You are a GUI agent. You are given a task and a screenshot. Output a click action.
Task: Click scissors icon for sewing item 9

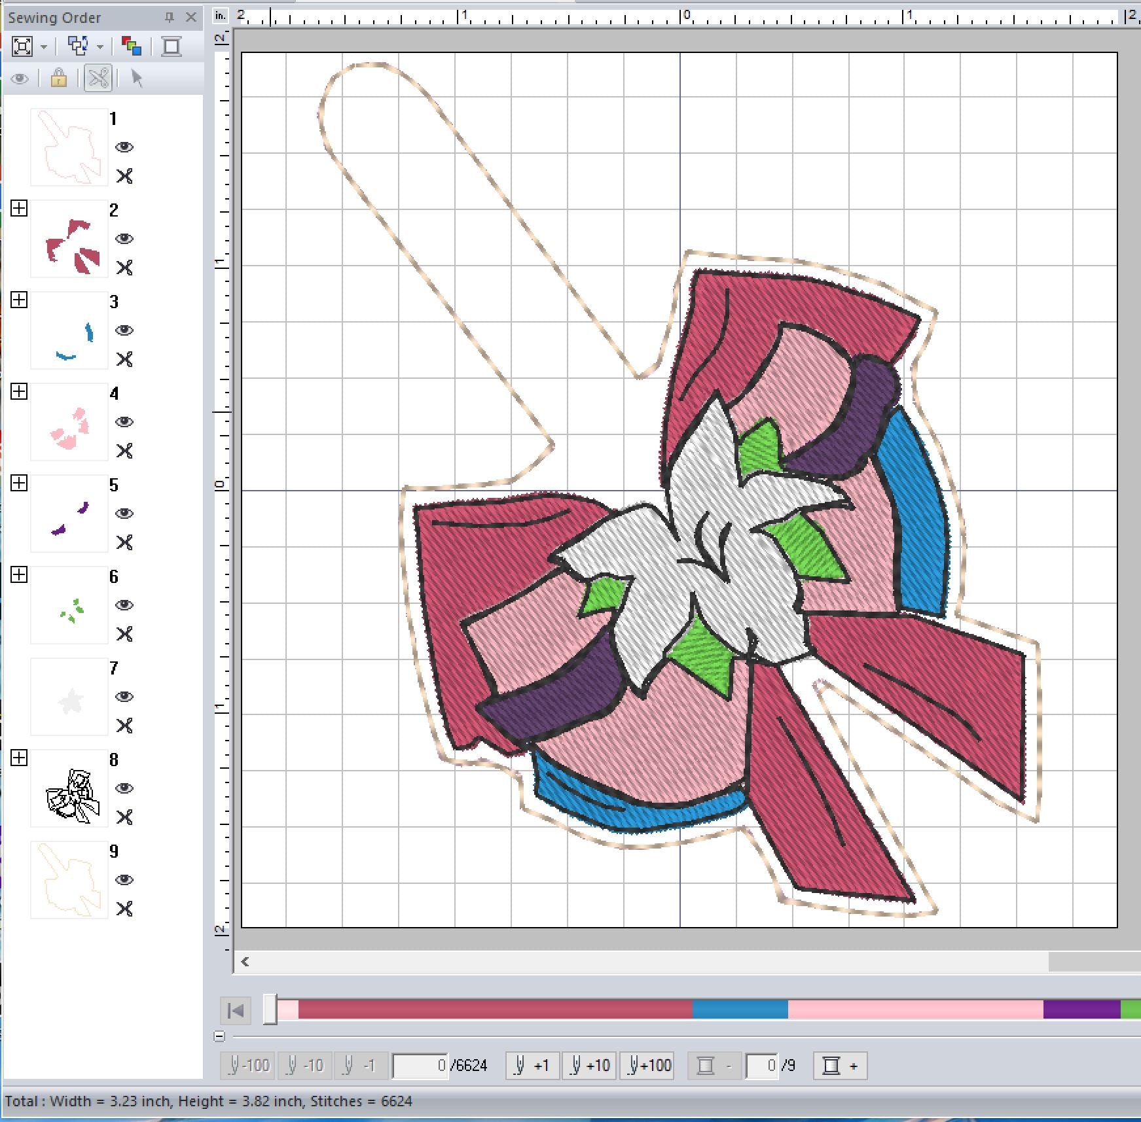[124, 909]
